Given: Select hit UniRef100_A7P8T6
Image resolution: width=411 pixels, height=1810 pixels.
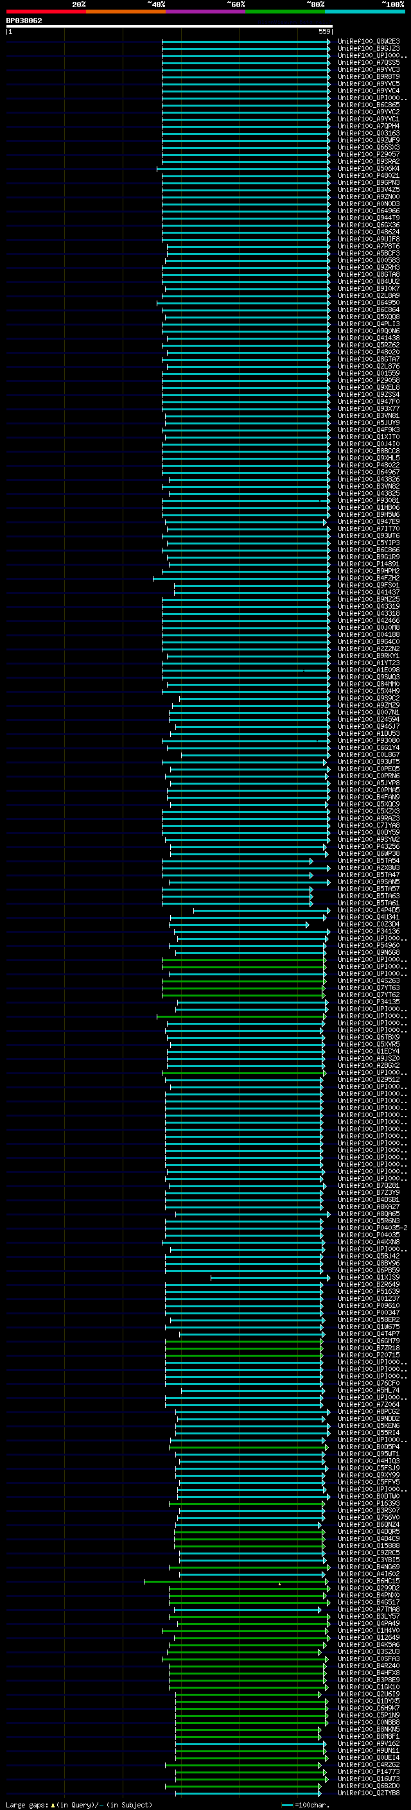Looking at the screenshot, I should 369,246.
